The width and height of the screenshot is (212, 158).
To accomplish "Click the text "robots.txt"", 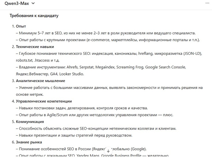I will tap(24, 60).
